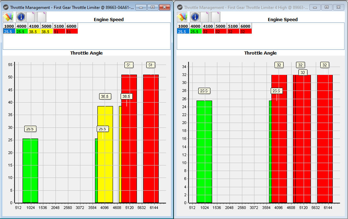Click green bar at 1024 in 4 High chart
The width and height of the screenshot is (348, 219).
point(204,152)
